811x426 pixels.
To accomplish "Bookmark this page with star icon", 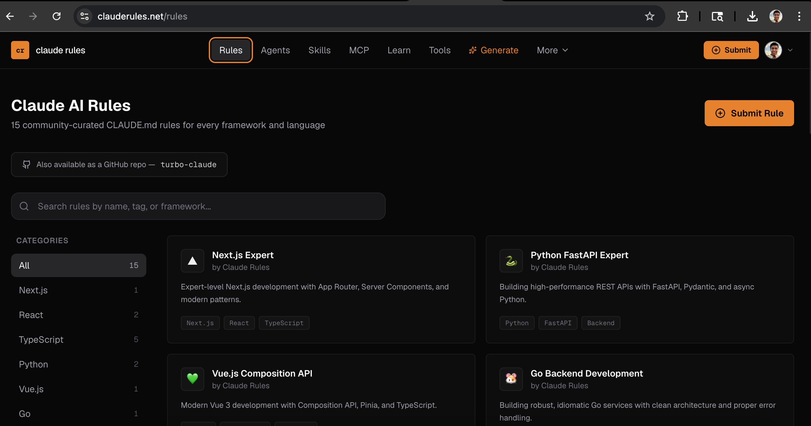I will coord(649,16).
